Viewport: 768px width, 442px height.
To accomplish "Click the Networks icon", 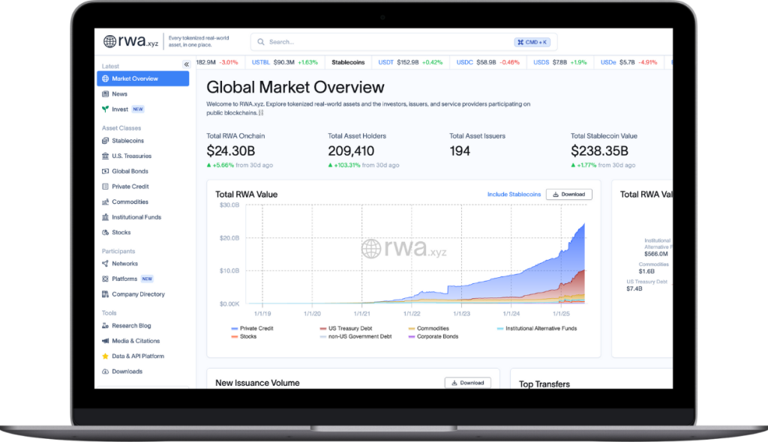I will [105, 264].
